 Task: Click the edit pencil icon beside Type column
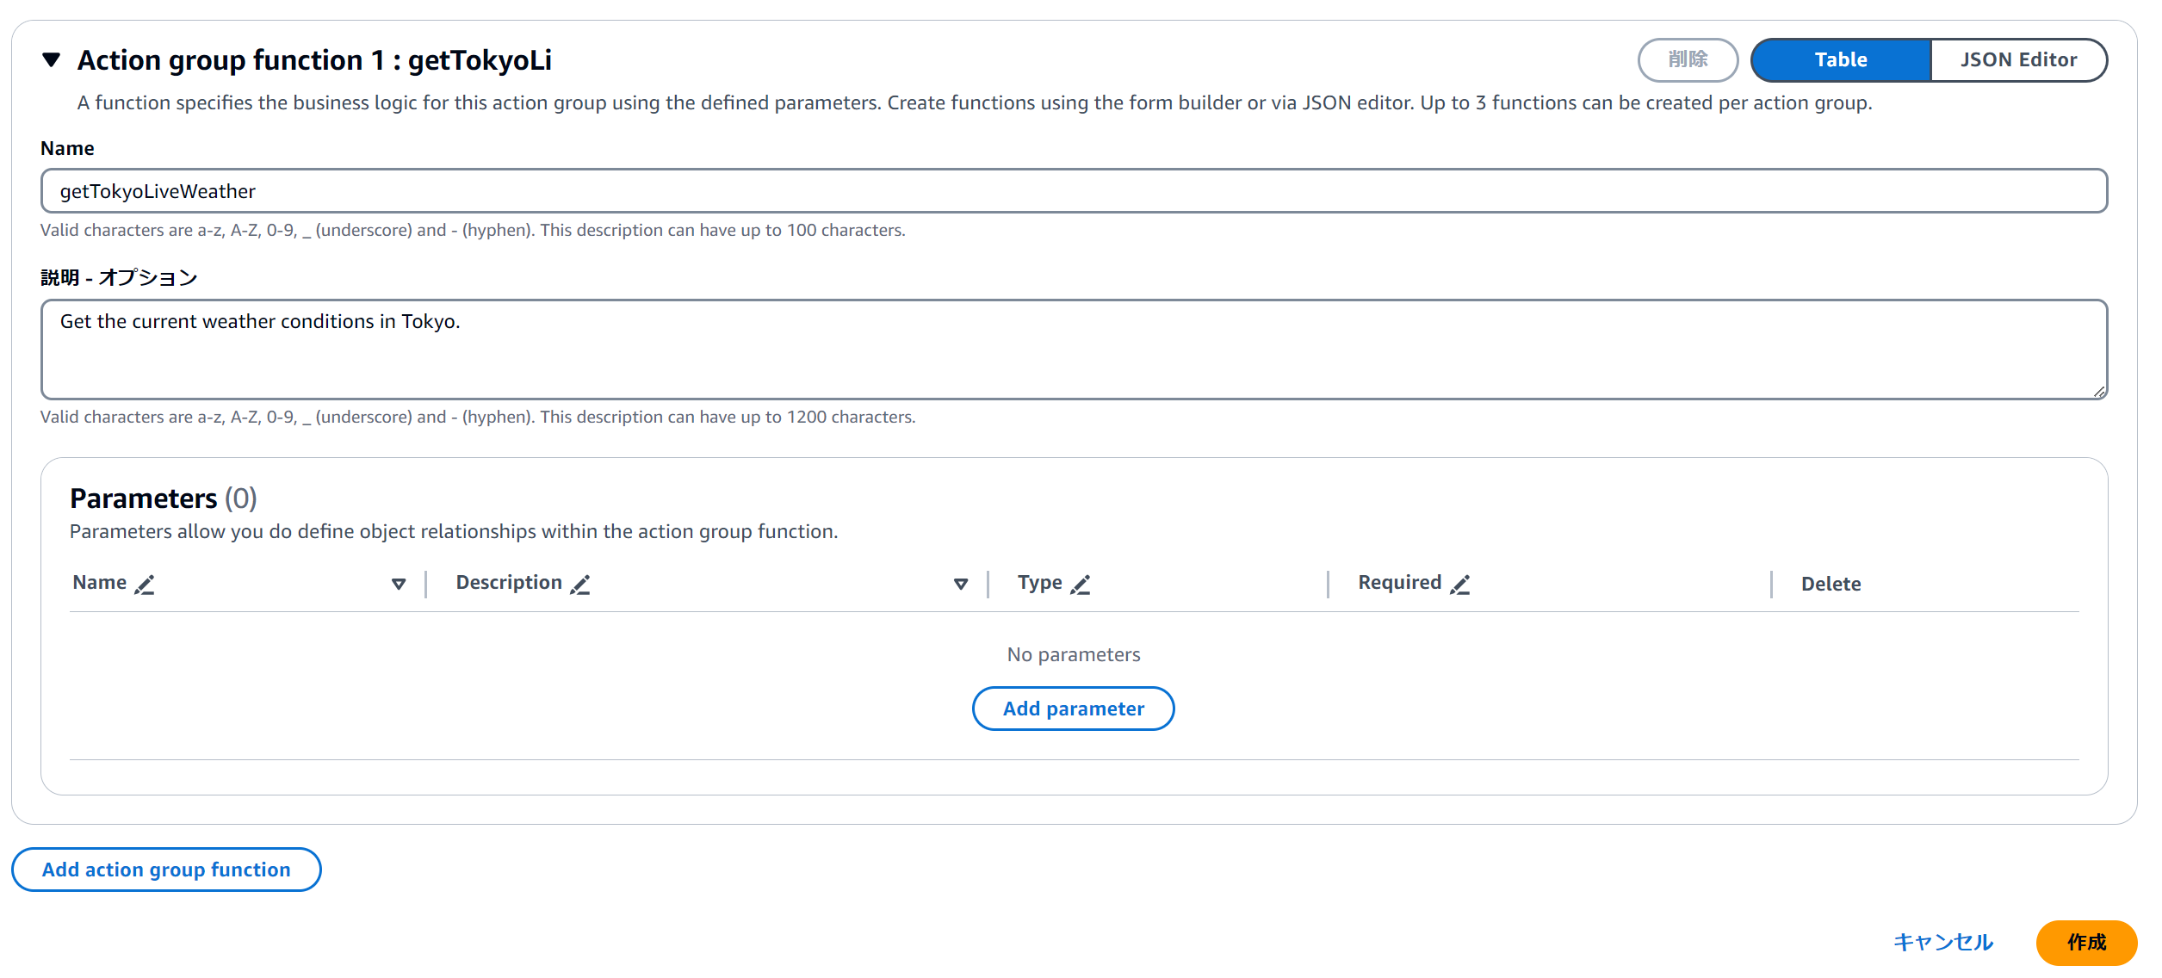pos(1081,585)
